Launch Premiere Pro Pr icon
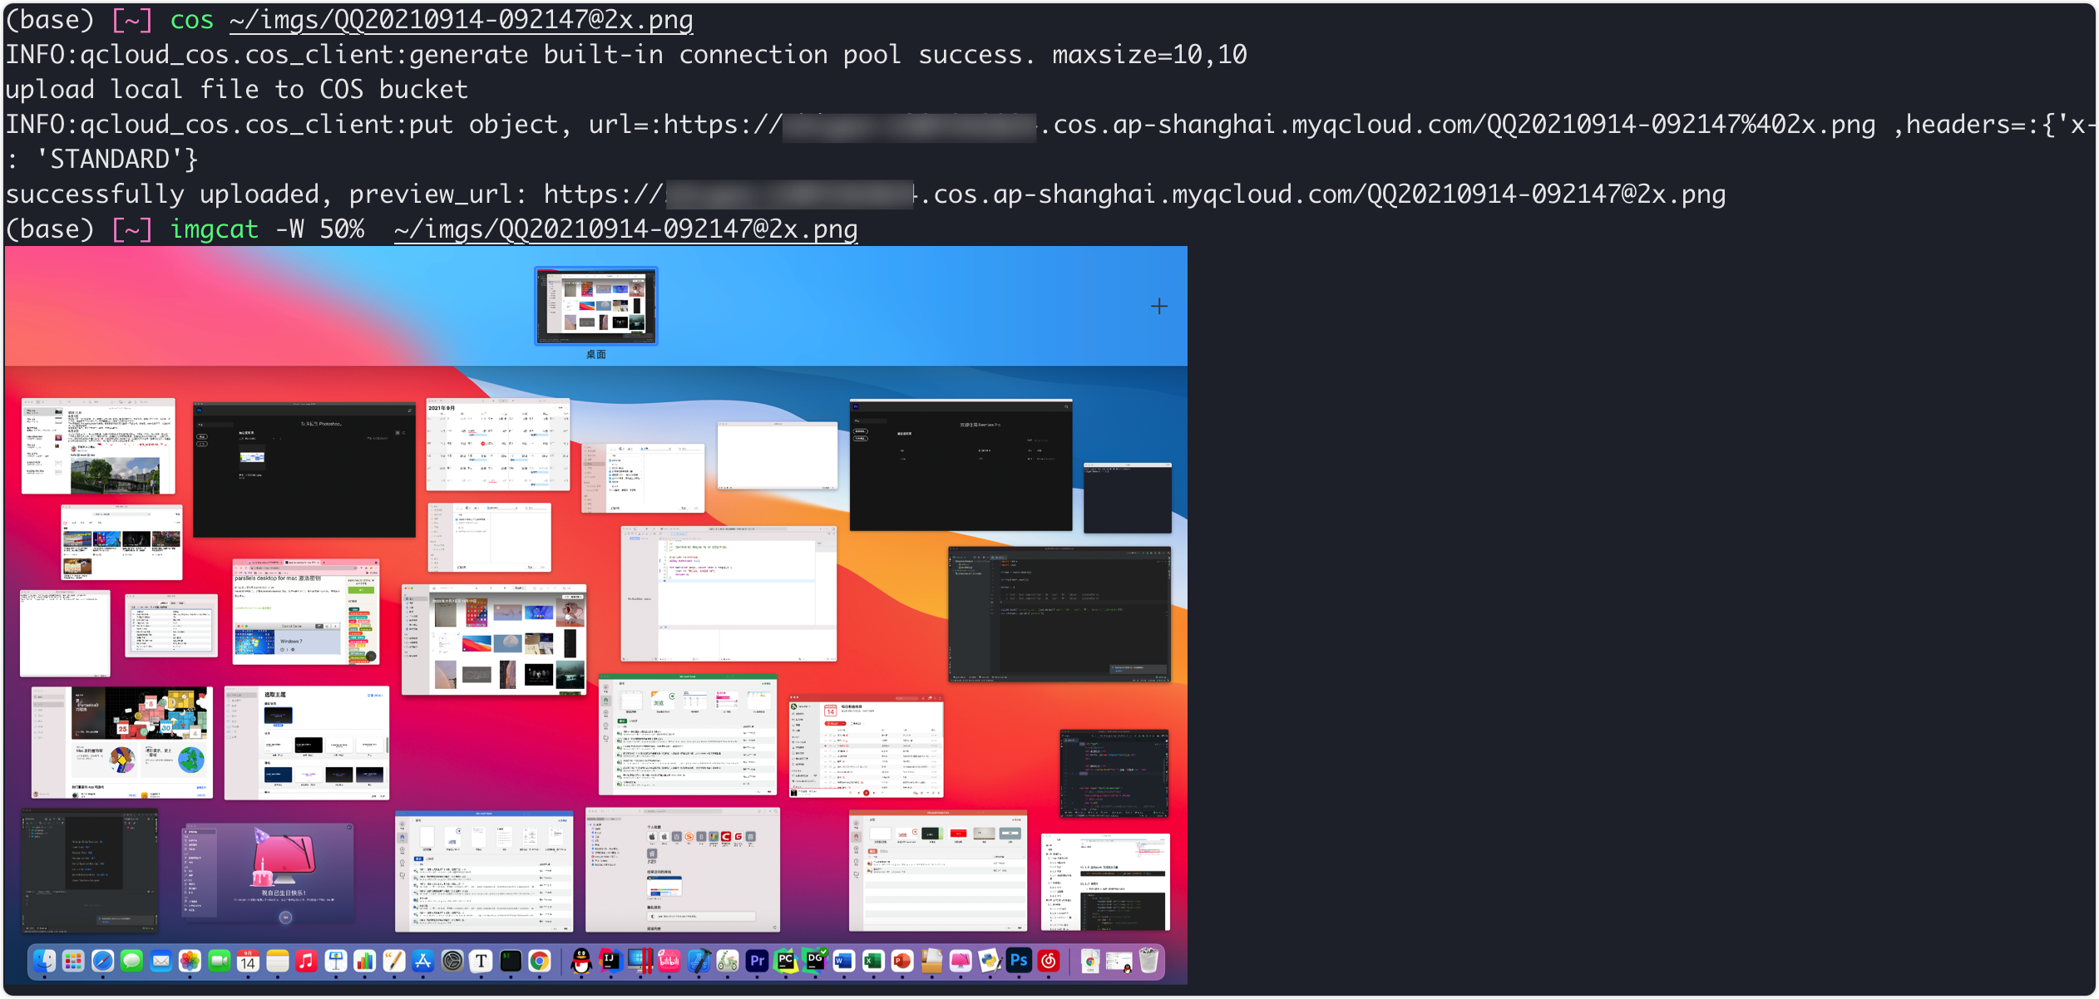This screenshot has width=2099, height=999. point(757,962)
